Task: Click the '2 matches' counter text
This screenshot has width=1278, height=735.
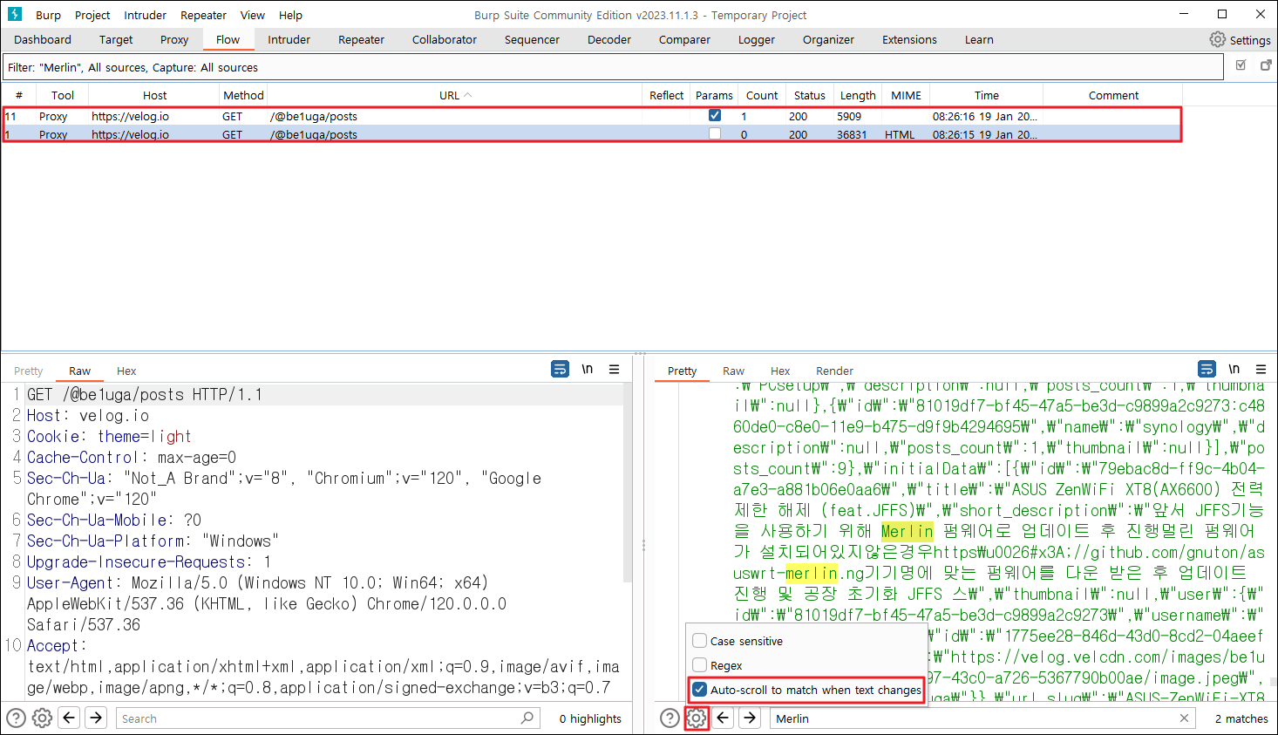Action: (x=1241, y=718)
